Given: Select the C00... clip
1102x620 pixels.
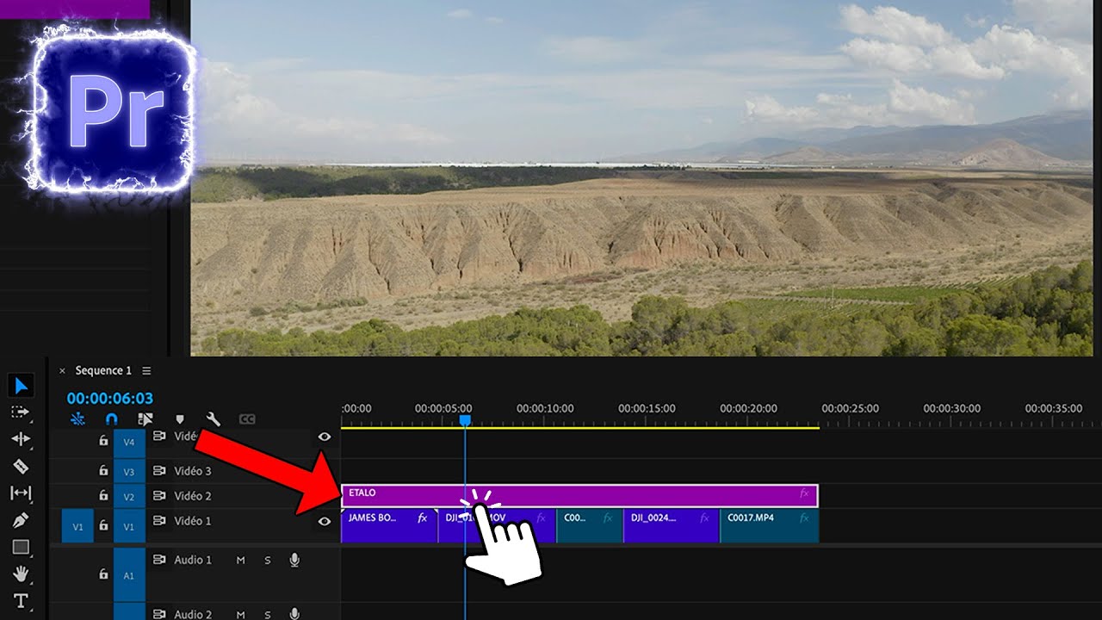Looking at the screenshot, I should pyautogui.click(x=590, y=525).
